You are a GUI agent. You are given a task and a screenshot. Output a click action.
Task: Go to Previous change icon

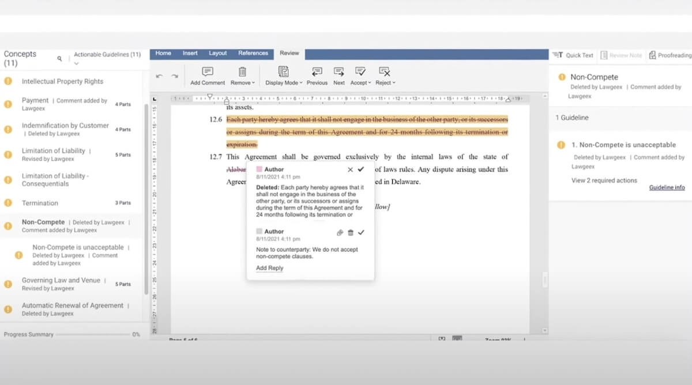coord(317,72)
